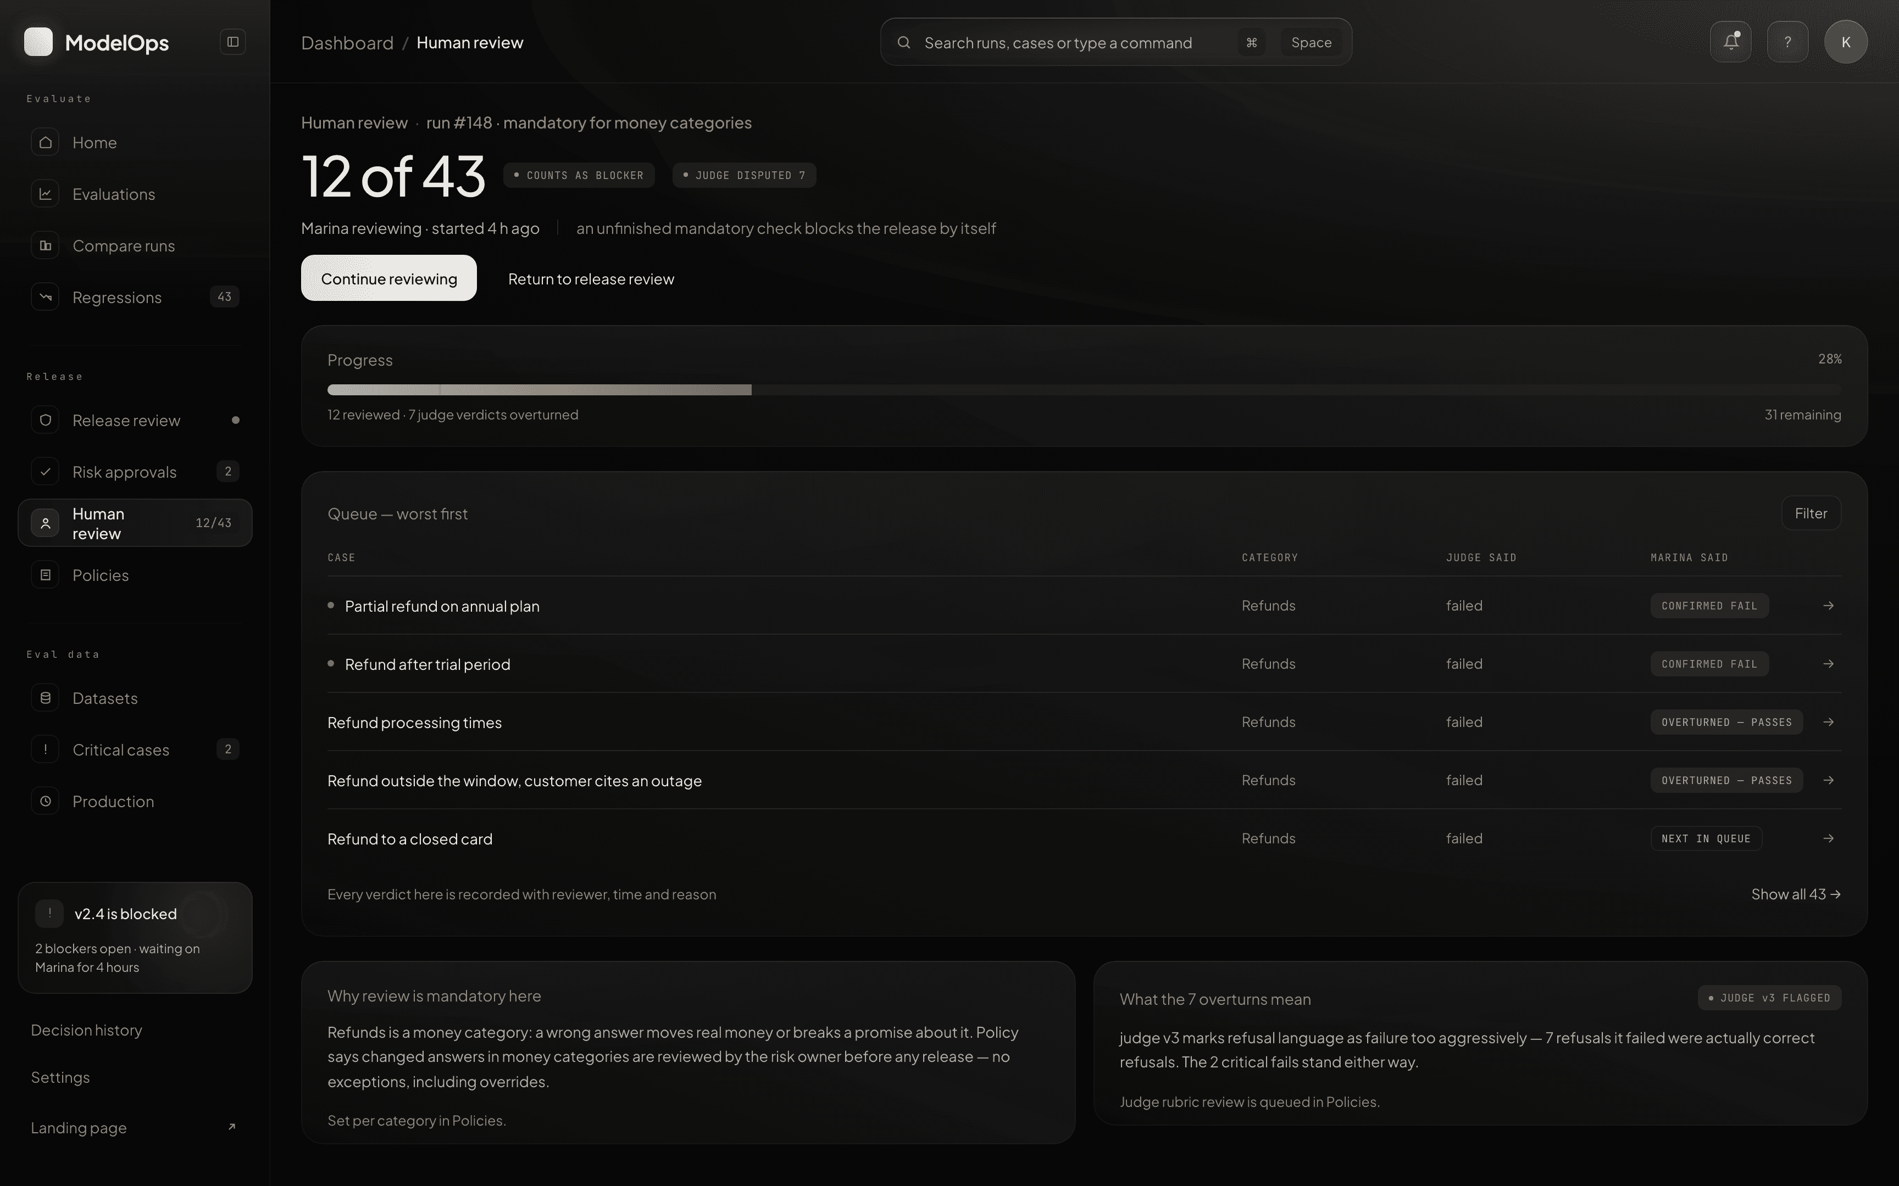Click the Risk approvals checkmark icon
The width and height of the screenshot is (1899, 1186).
pyautogui.click(x=46, y=472)
